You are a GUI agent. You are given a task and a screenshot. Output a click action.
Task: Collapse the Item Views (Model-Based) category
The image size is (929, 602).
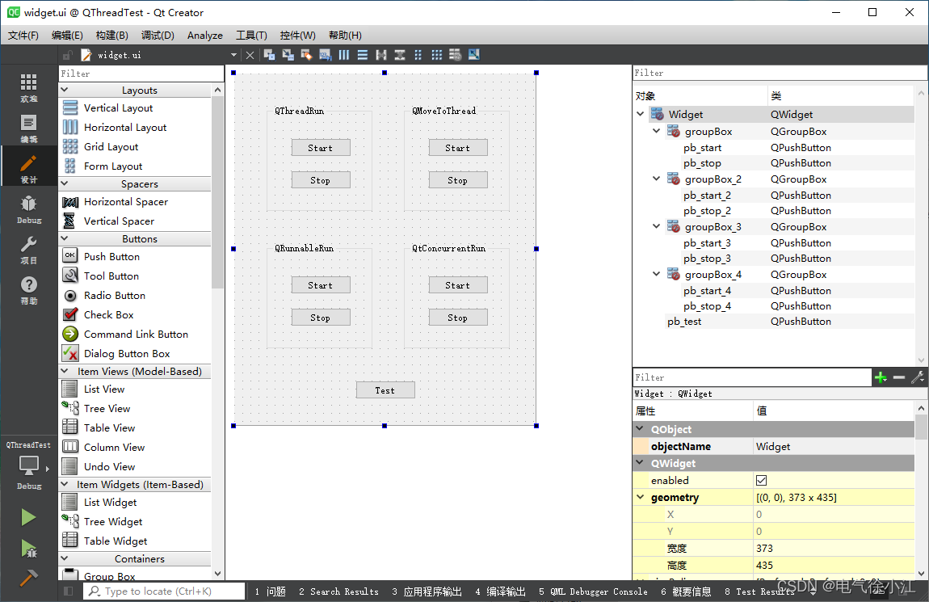coord(65,372)
